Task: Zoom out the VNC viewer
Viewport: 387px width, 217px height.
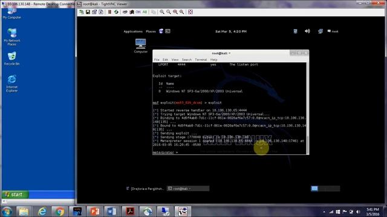Action: click(169, 12)
